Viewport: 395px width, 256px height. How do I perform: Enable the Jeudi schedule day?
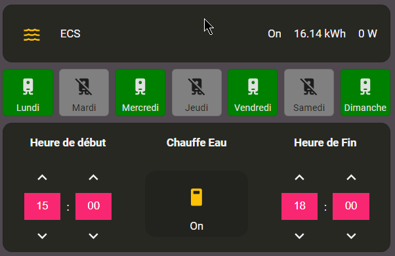[x=197, y=93]
